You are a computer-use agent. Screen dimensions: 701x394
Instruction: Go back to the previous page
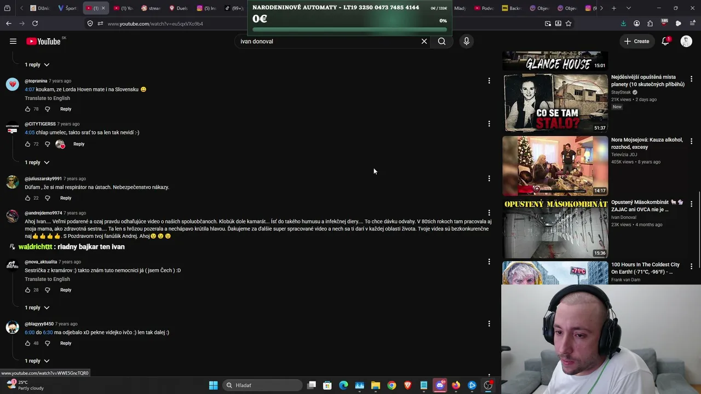(9, 24)
